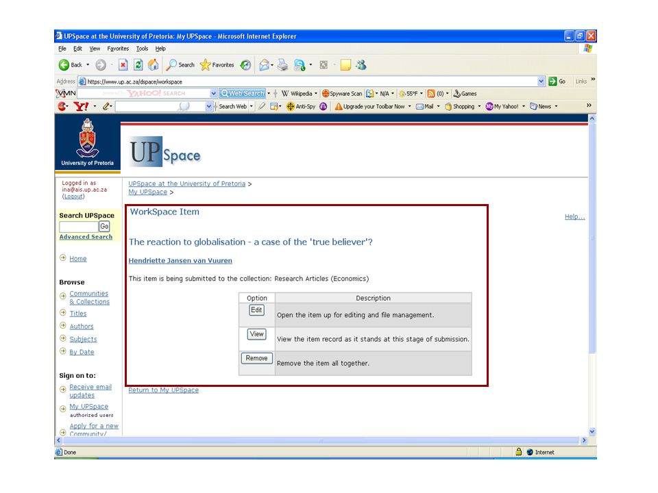Open the File menu
658x493 pixels.
[x=62, y=49]
